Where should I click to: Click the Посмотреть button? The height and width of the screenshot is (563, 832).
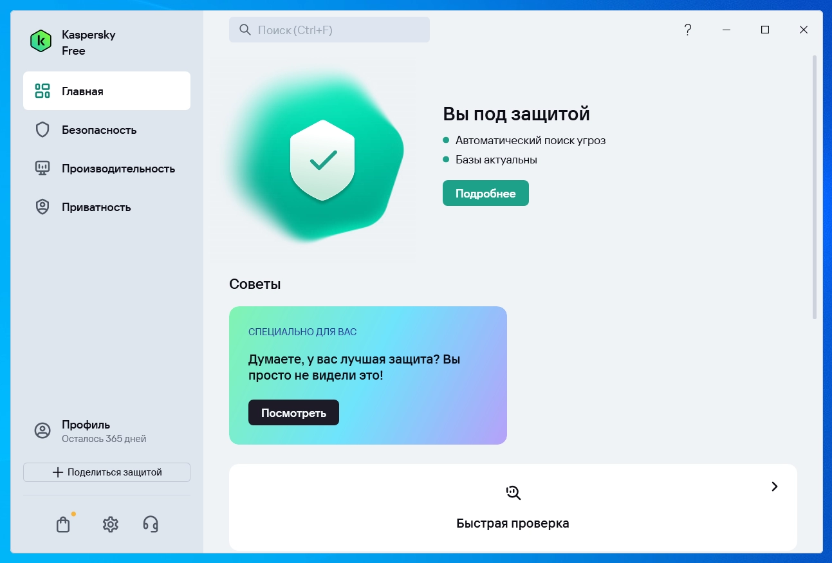293,412
